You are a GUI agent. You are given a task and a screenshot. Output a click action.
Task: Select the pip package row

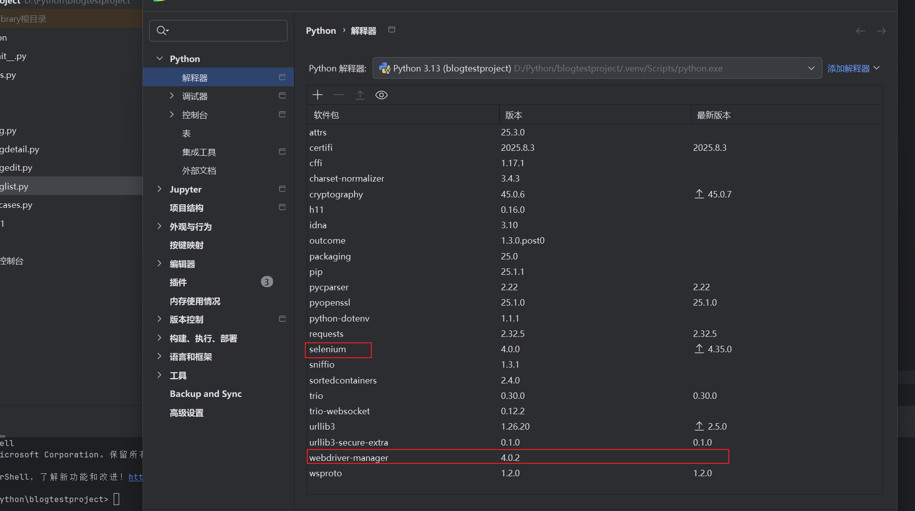(595, 272)
